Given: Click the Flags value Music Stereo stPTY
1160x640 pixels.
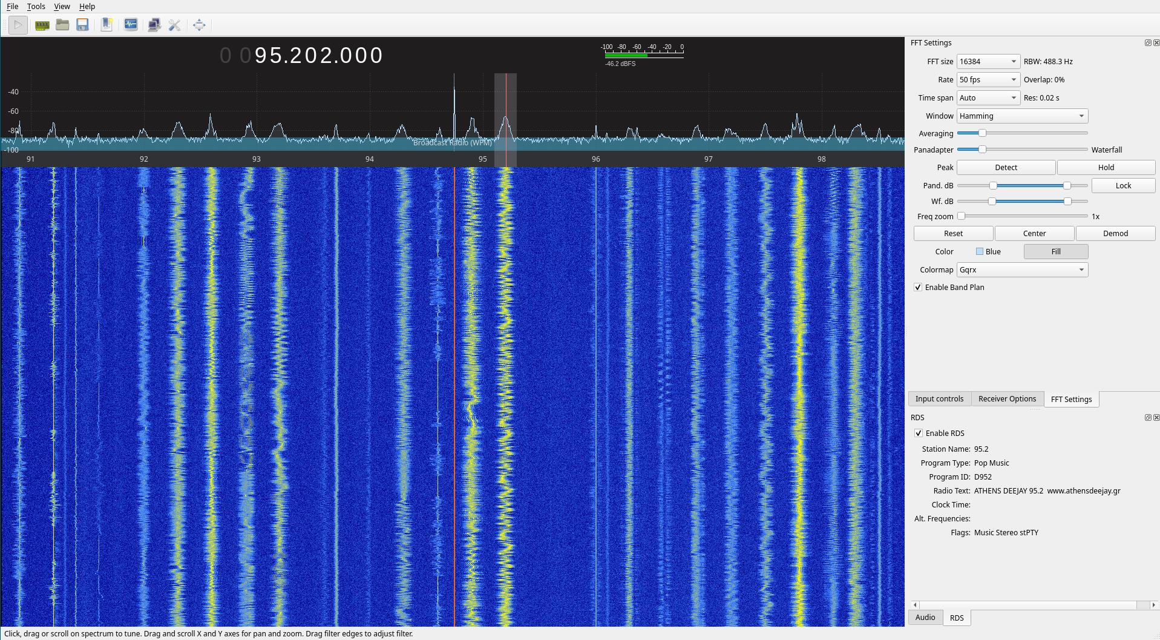Looking at the screenshot, I should coord(1006,533).
